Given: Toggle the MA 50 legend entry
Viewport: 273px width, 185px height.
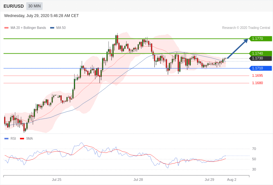Looking at the screenshot, I should coord(58,28).
